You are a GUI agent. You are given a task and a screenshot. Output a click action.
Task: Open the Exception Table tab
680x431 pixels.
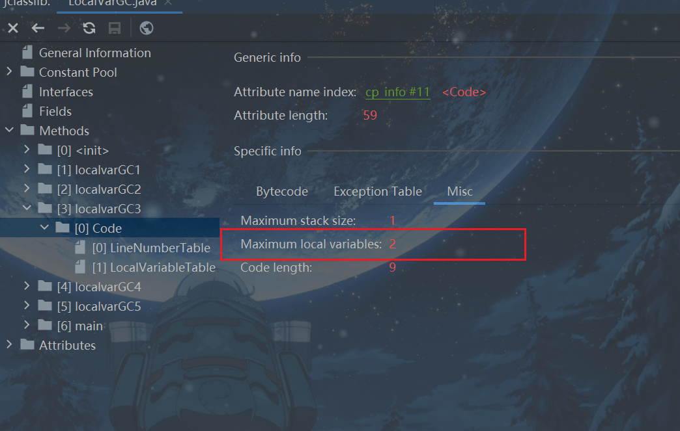pos(378,191)
